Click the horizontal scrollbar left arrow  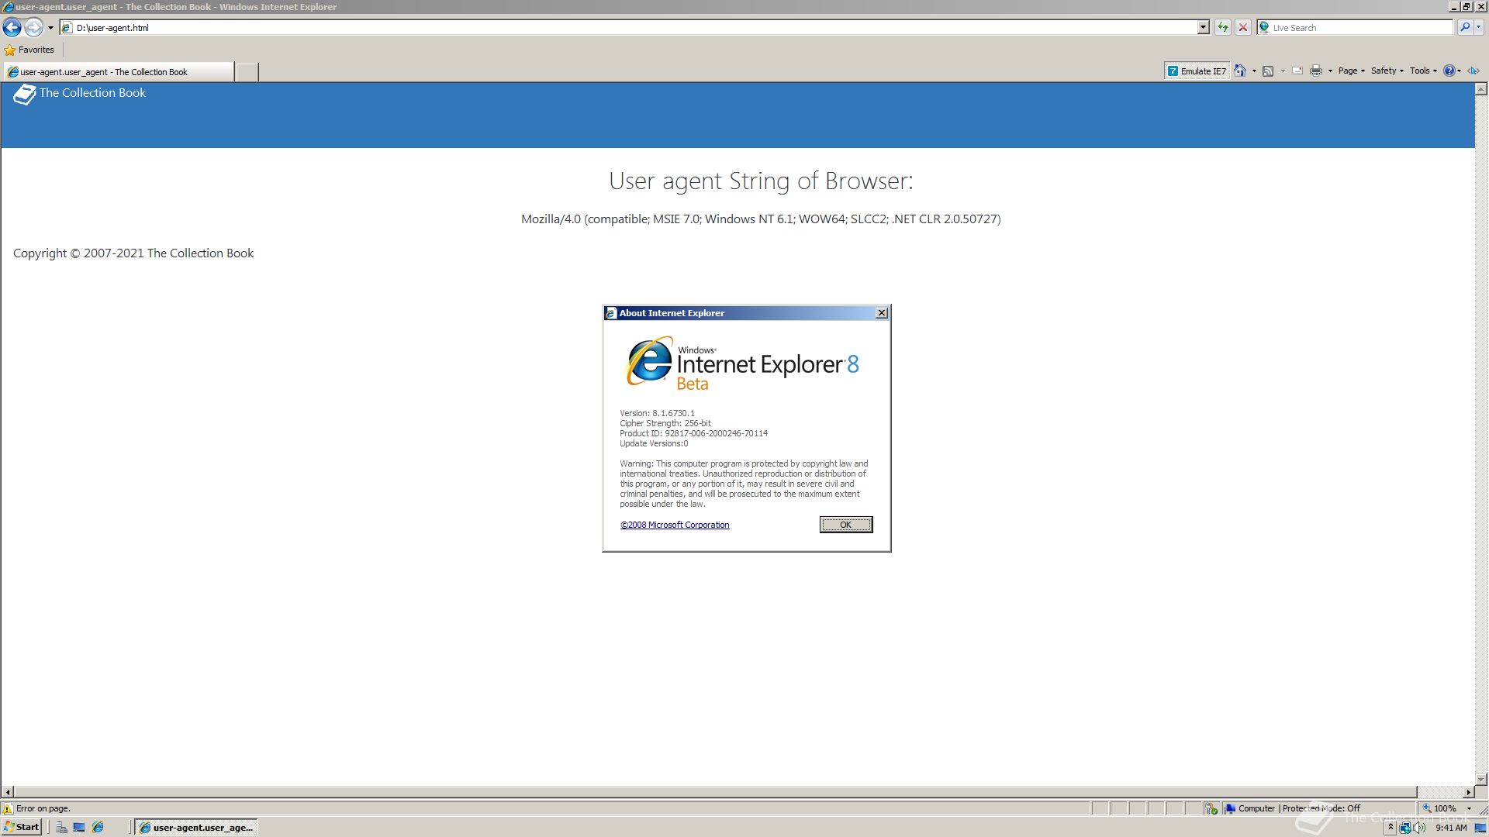(8, 792)
